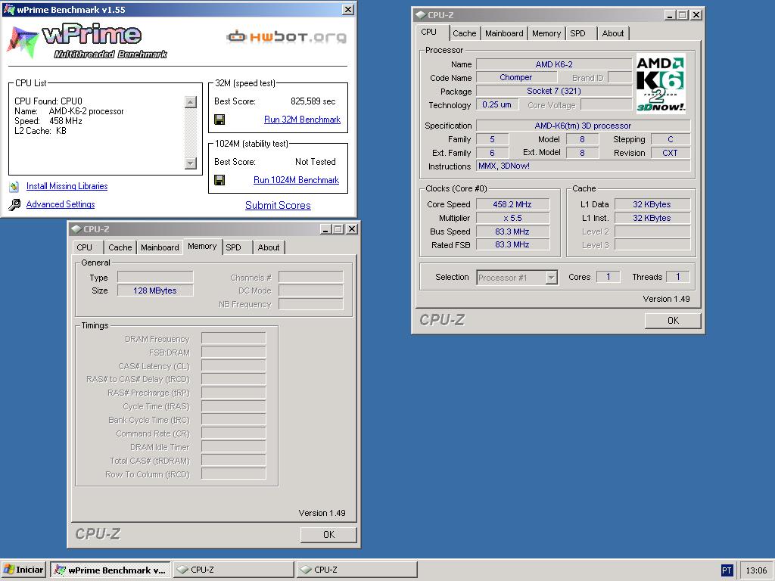The image size is (775, 581).
Task: Select CPU tab in right CPU-Z window
Action: pyautogui.click(x=431, y=33)
